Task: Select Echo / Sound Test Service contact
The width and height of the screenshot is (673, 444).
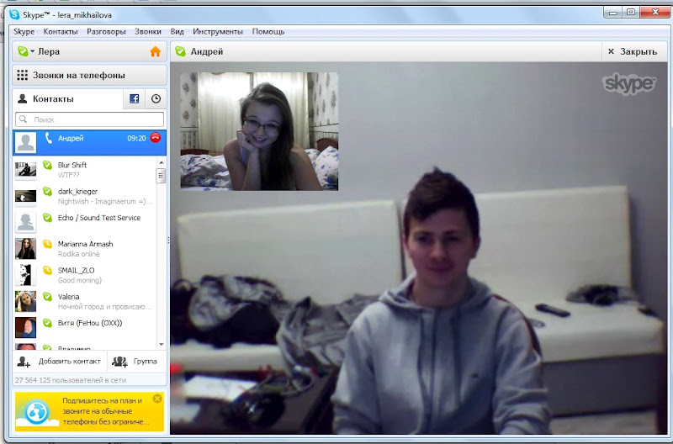Action: [84, 222]
